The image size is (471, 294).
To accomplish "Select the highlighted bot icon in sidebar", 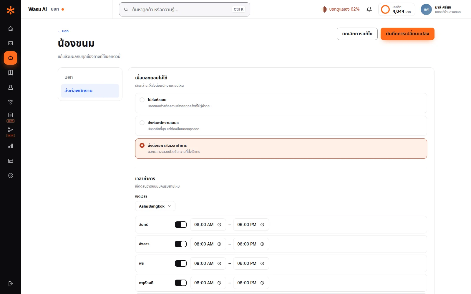I will [11, 58].
